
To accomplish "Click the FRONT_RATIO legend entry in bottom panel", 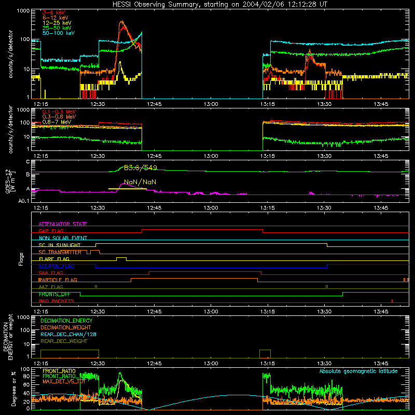I will (x=59, y=371).
